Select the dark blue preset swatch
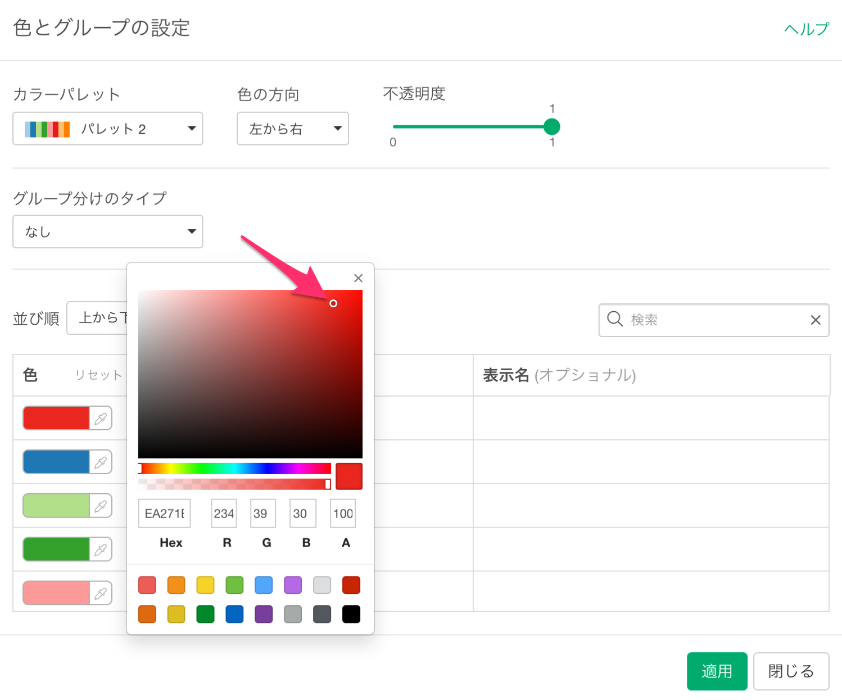This screenshot has height=700, width=842. tap(234, 614)
